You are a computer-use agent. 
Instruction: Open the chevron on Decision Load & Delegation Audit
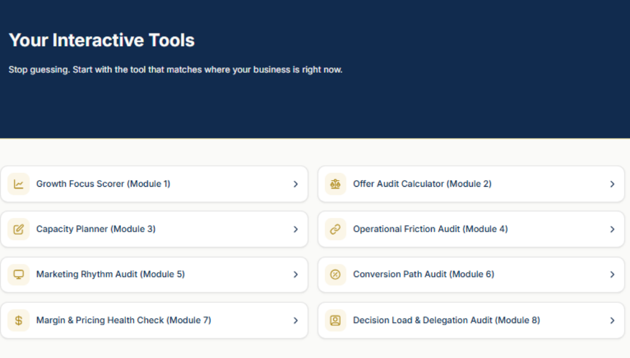coord(612,320)
